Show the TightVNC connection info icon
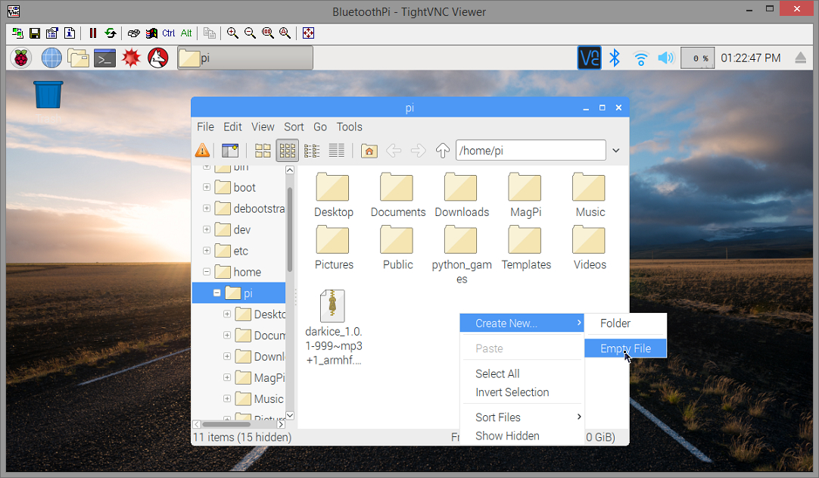The height and width of the screenshot is (478, 819). tap(70, 33)
